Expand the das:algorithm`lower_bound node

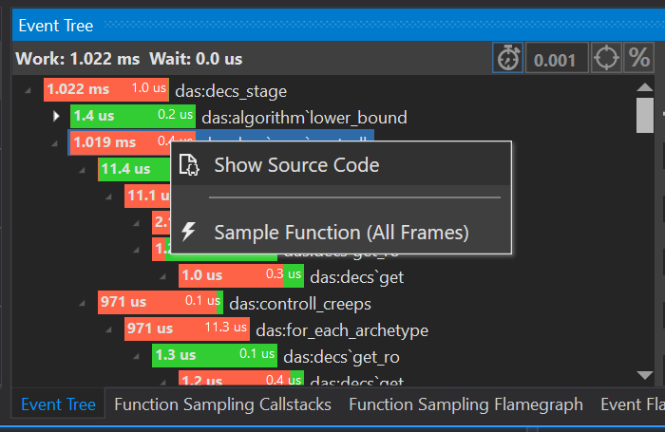[x=56, y=116]
